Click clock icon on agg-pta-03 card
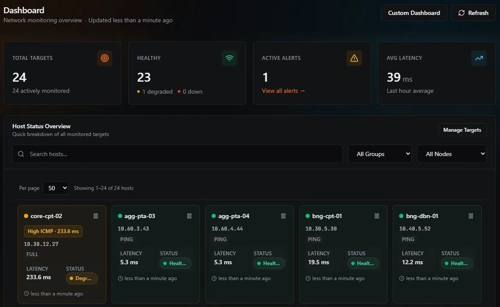This screenshot has height=307, width=500. (120, 278)
